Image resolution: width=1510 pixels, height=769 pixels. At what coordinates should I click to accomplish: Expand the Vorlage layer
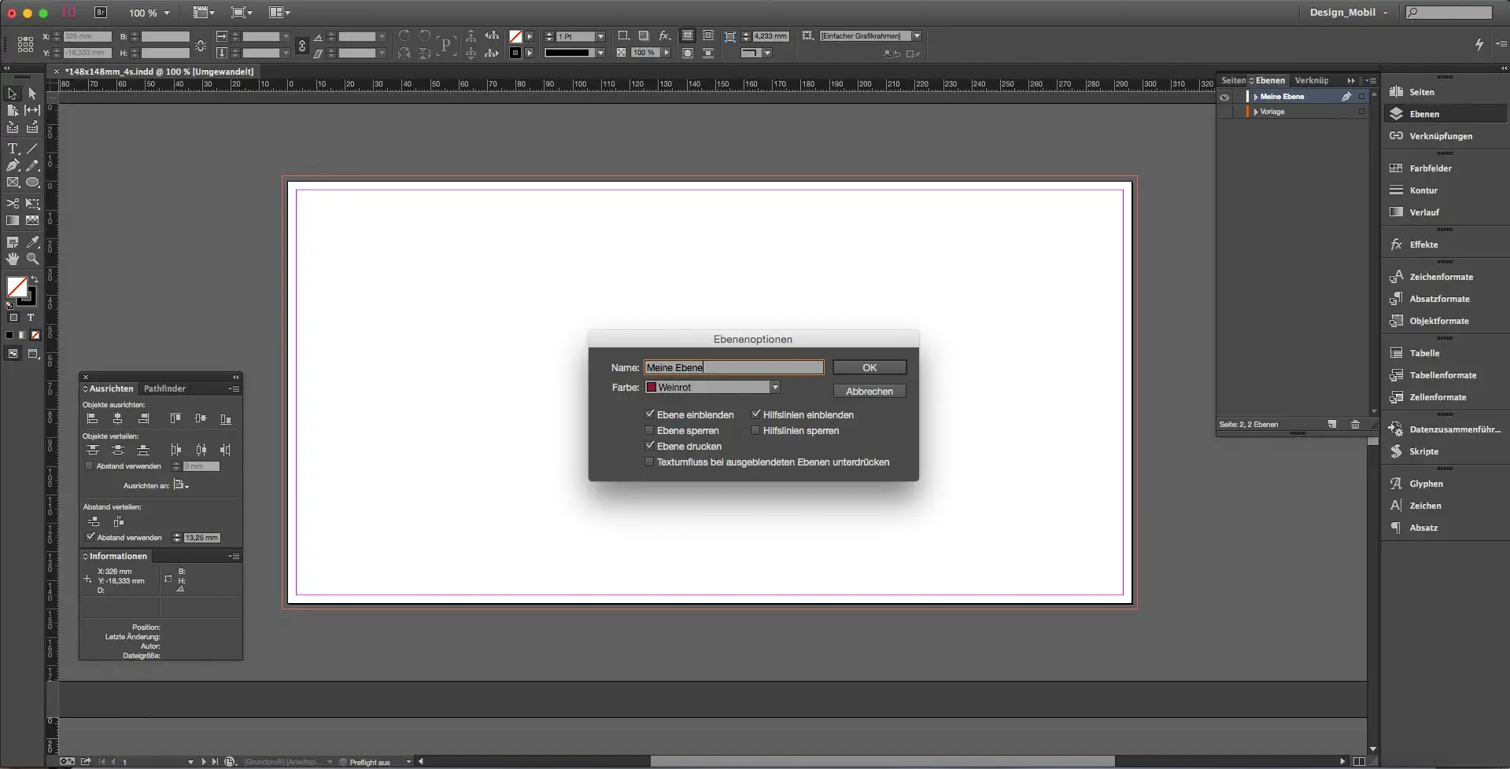[1256, 112]
